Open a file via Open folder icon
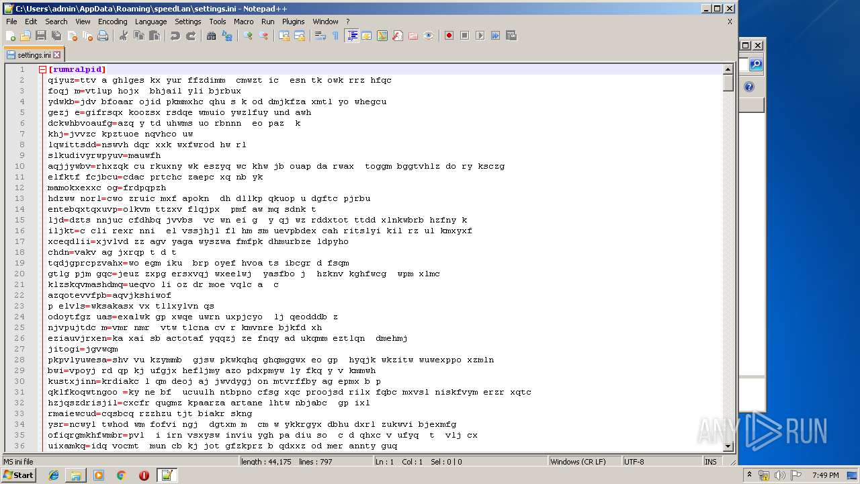Viewport: 860px width, 484px height. (26, 36)
